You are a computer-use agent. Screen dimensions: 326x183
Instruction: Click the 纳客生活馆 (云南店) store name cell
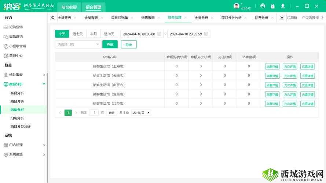(x=109, y=75)
